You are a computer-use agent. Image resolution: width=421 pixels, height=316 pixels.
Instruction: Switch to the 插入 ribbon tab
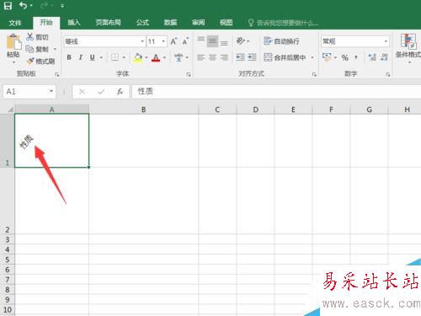pos(74,23)
